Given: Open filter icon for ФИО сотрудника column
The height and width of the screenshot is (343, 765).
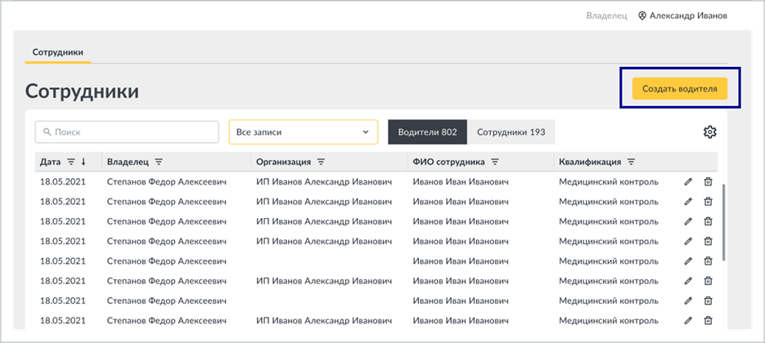Looking at the screenshot, I should tap(495, 162).
